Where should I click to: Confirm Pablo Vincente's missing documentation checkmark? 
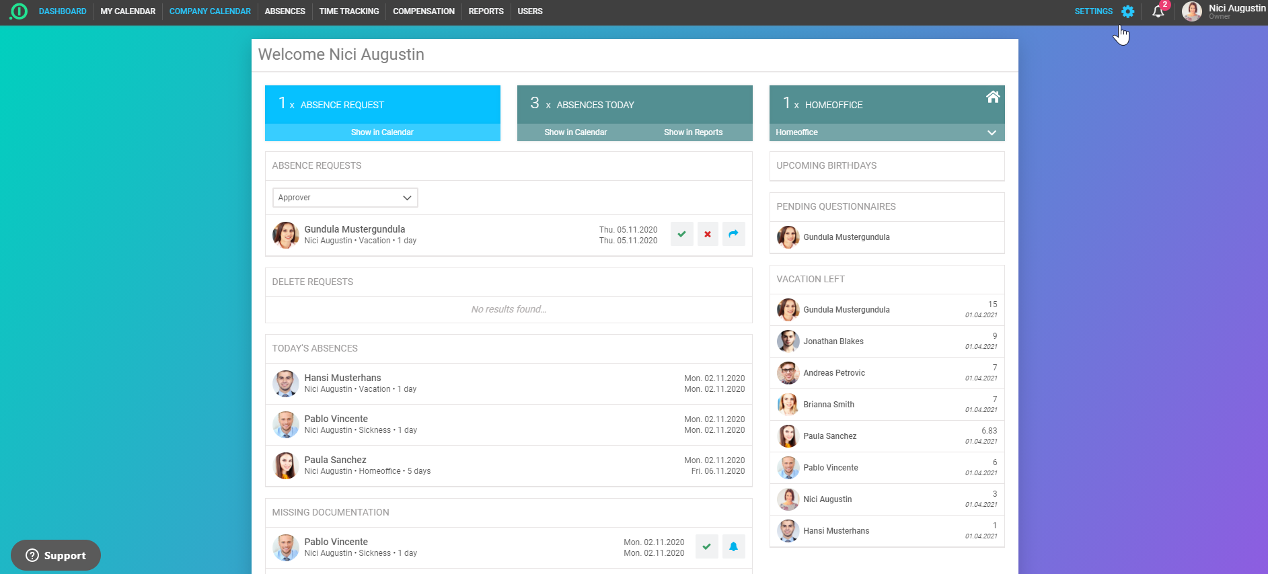click(706, 546)
